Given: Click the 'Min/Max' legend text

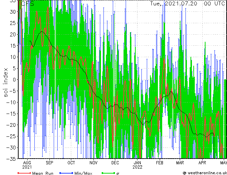Looking at the screenshot, I should 83,173.
